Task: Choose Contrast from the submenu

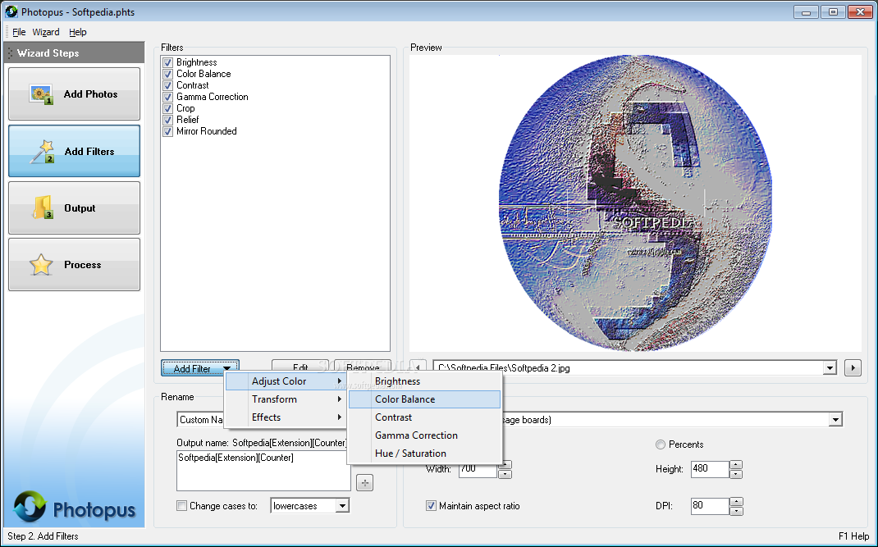Action: click(x=424, y=417)
